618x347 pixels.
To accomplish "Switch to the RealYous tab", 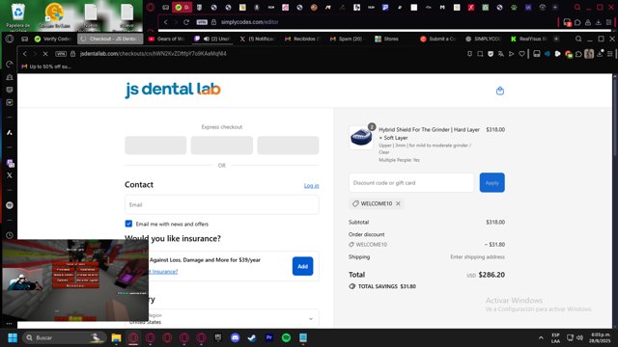I will tap(528, 39).
